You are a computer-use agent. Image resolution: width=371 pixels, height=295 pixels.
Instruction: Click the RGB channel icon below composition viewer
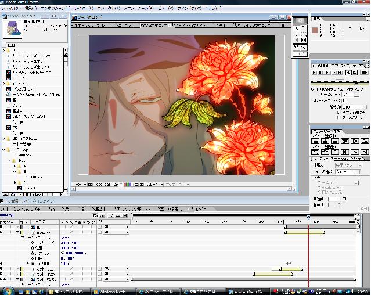(127, 184)
